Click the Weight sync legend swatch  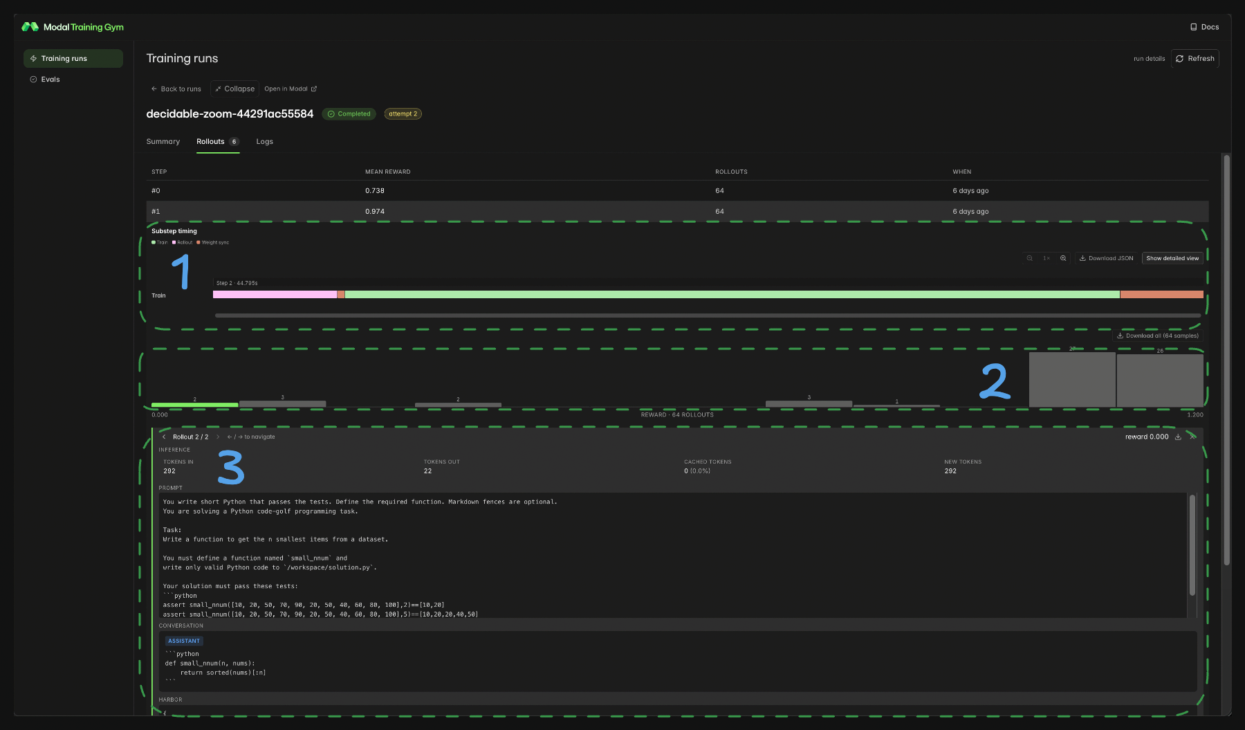tap(199, 242)
